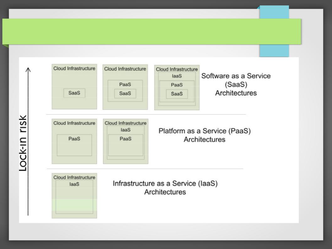Select "Platform as a Service (PaaS) Architectures" heading

(205, 135)
